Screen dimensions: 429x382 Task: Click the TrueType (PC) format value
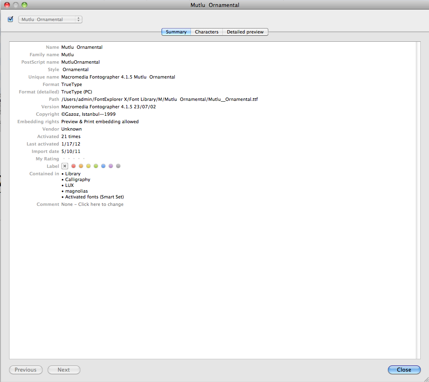(x=77, y=92)
